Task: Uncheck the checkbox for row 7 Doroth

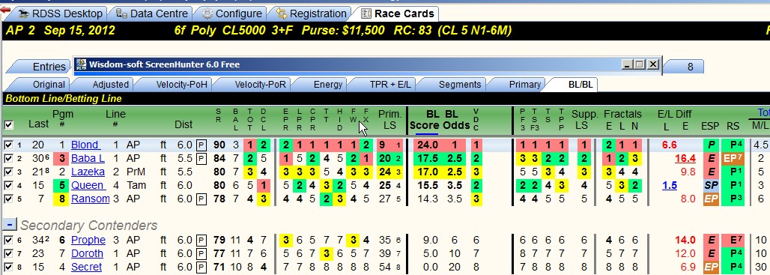Action: click(7, 254)
